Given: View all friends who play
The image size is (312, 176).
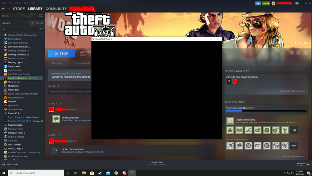Looking at the screenshot, I should pyautogui.click(x=292, y=91).
